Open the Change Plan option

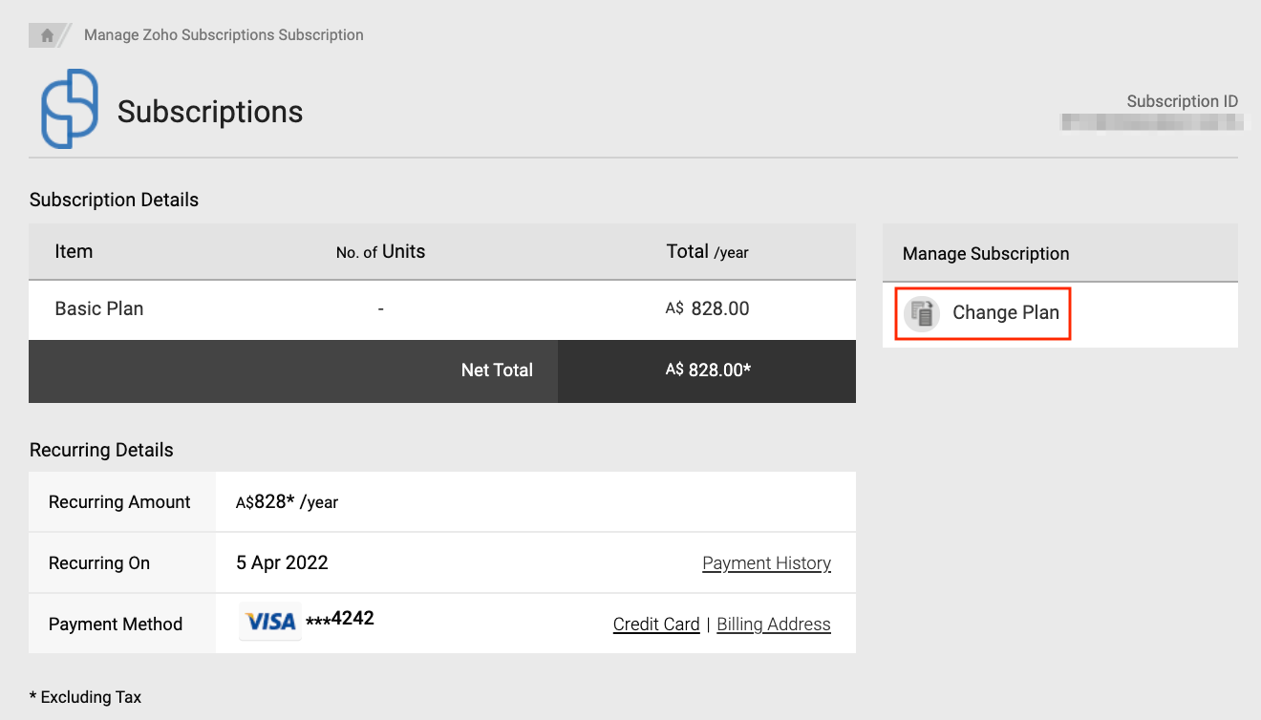[x=1005, y=313]
